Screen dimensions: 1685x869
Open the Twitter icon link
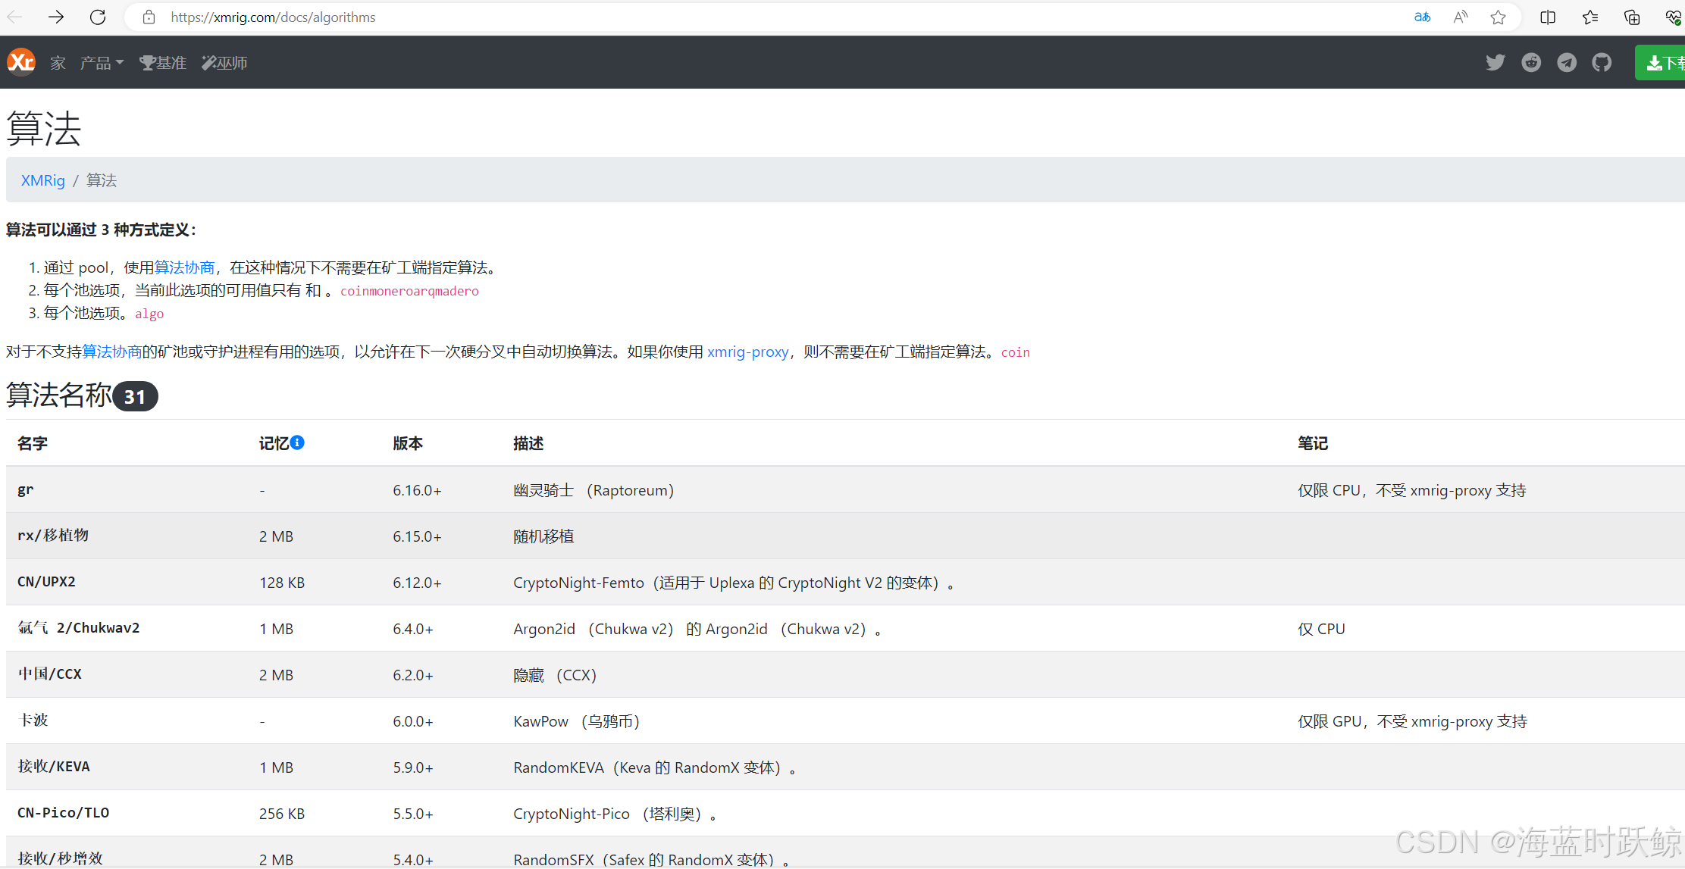pos(1495,62)
